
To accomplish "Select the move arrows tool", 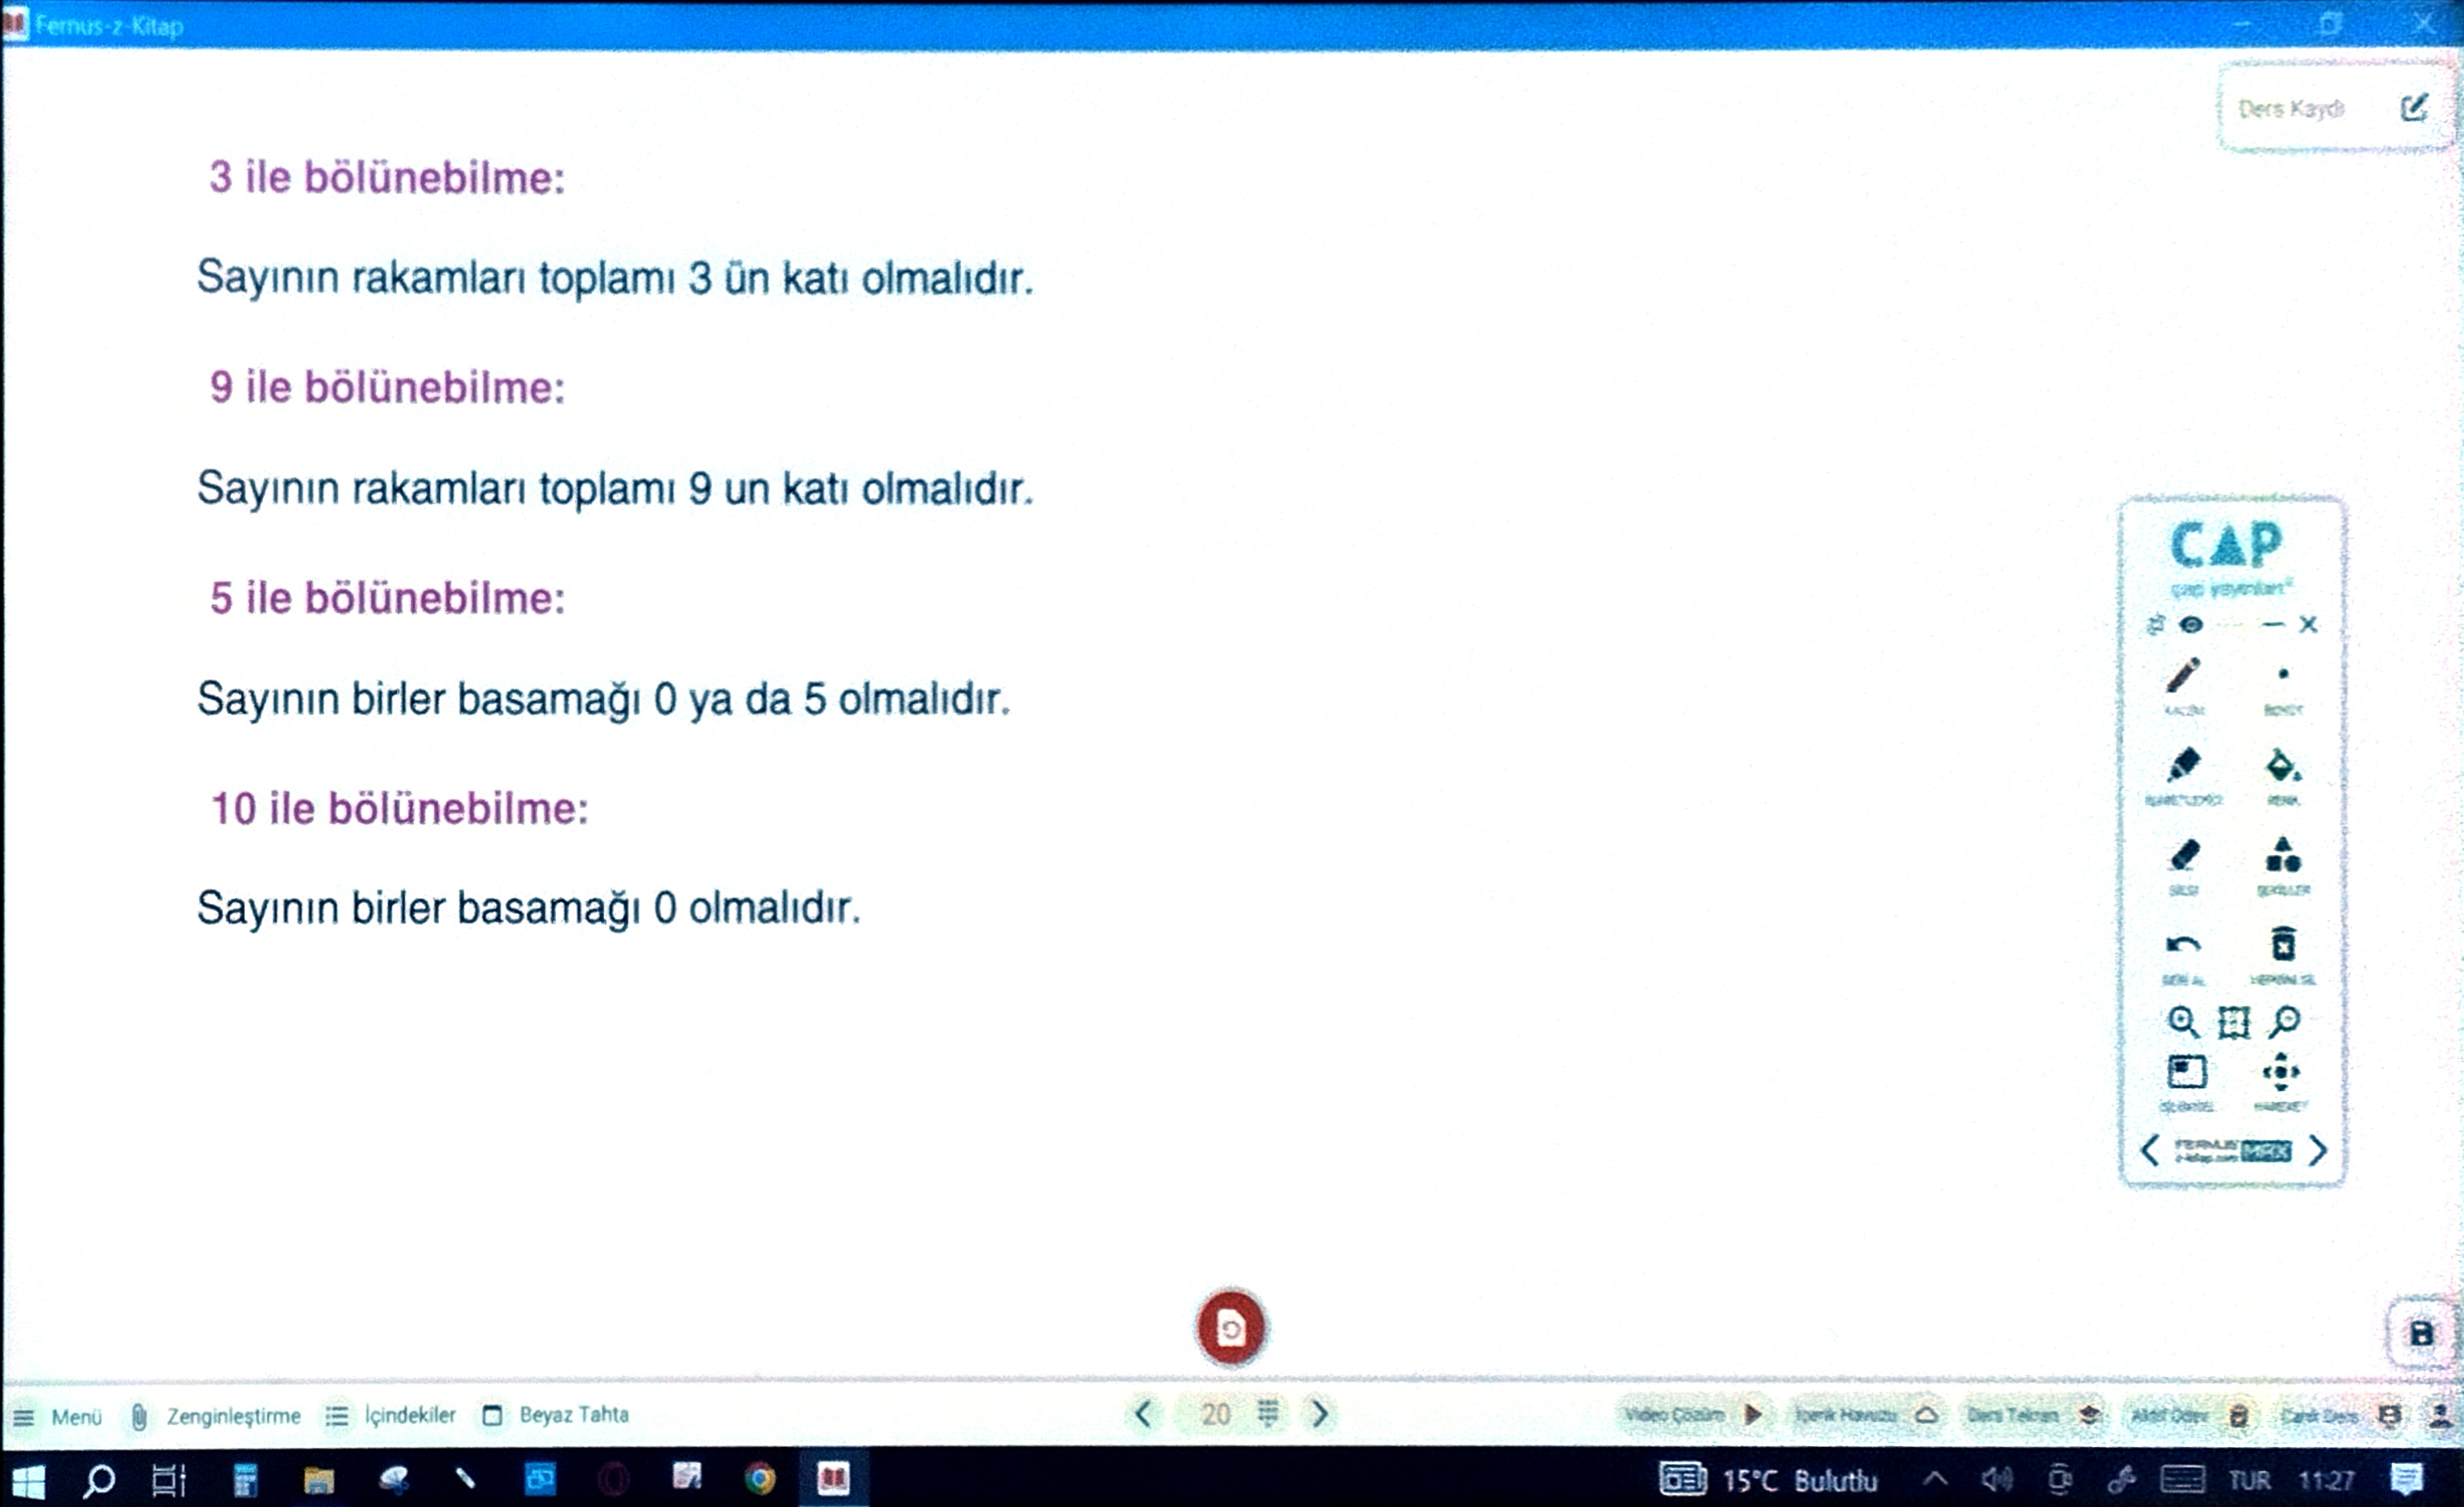I will click(2281, 1073).
